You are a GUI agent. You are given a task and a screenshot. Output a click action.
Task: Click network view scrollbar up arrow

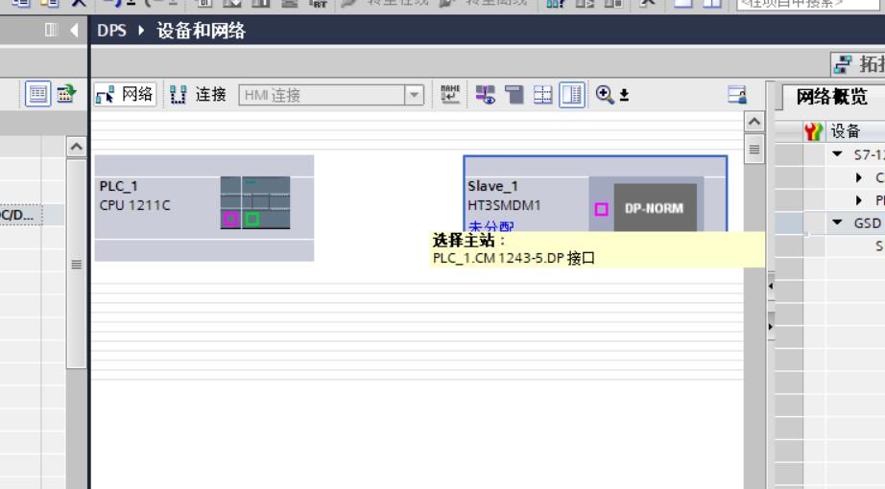754,121
